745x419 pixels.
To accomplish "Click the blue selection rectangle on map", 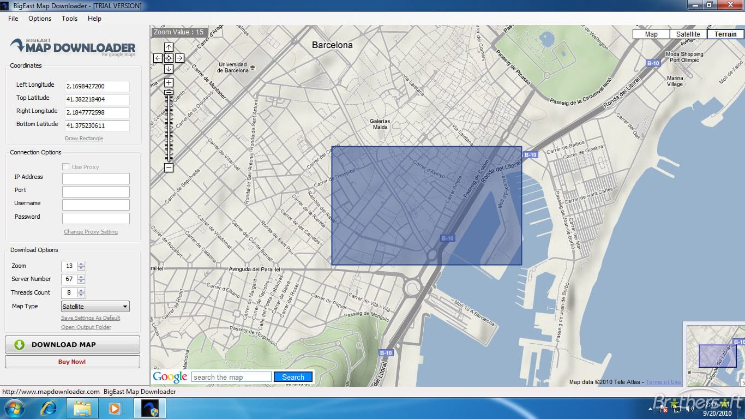I will point(426,206).
